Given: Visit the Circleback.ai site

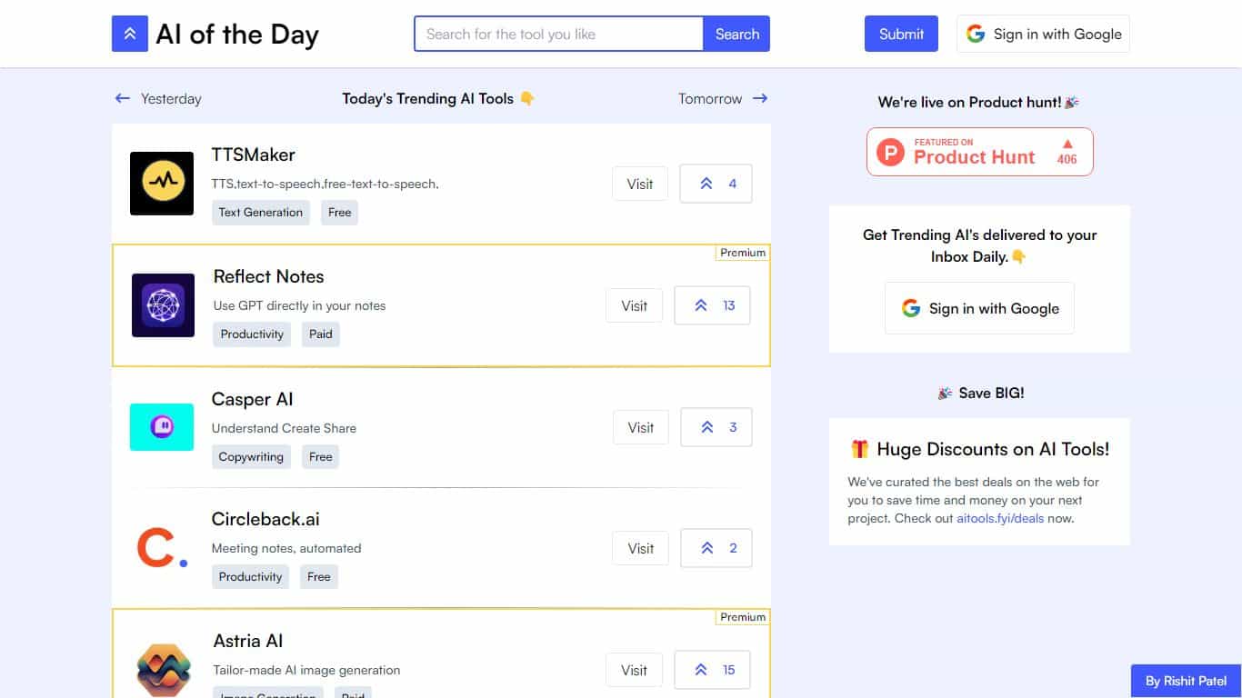Looking at the screenshot, I should click(640, 547).
